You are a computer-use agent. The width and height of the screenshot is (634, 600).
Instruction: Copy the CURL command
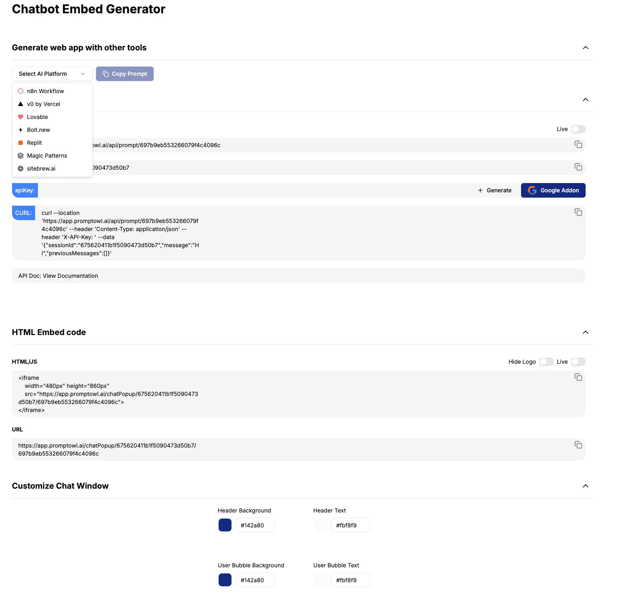(x=578, y=212)
